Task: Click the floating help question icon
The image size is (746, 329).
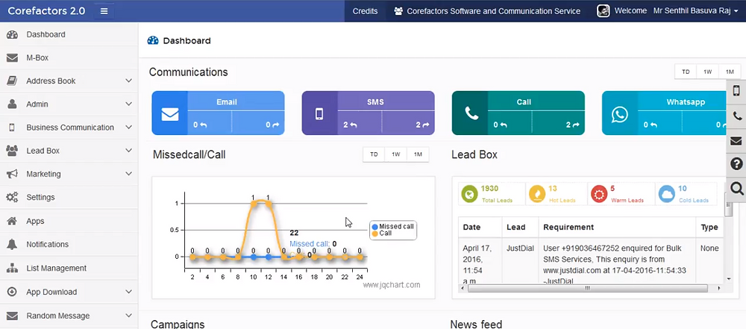Action: click(x=736, y=164)
